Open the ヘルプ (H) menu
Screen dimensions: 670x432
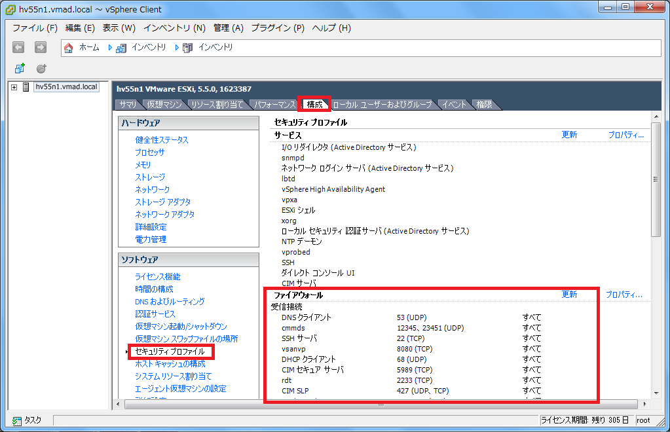(331, 28)
